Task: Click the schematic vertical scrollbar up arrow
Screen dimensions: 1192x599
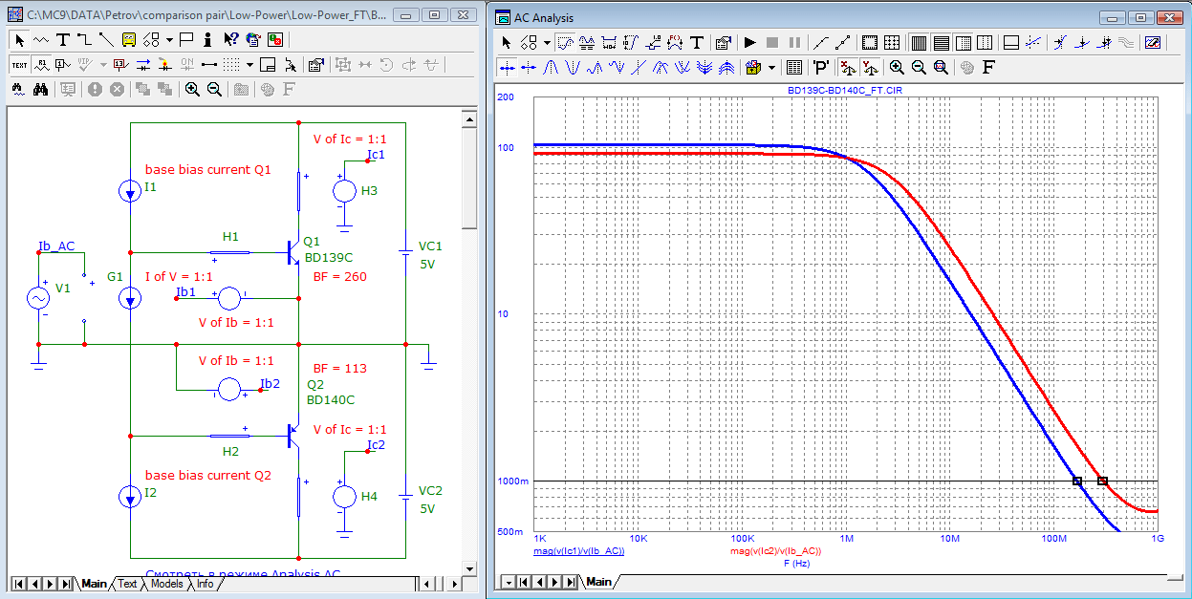Action: [468, 118]
